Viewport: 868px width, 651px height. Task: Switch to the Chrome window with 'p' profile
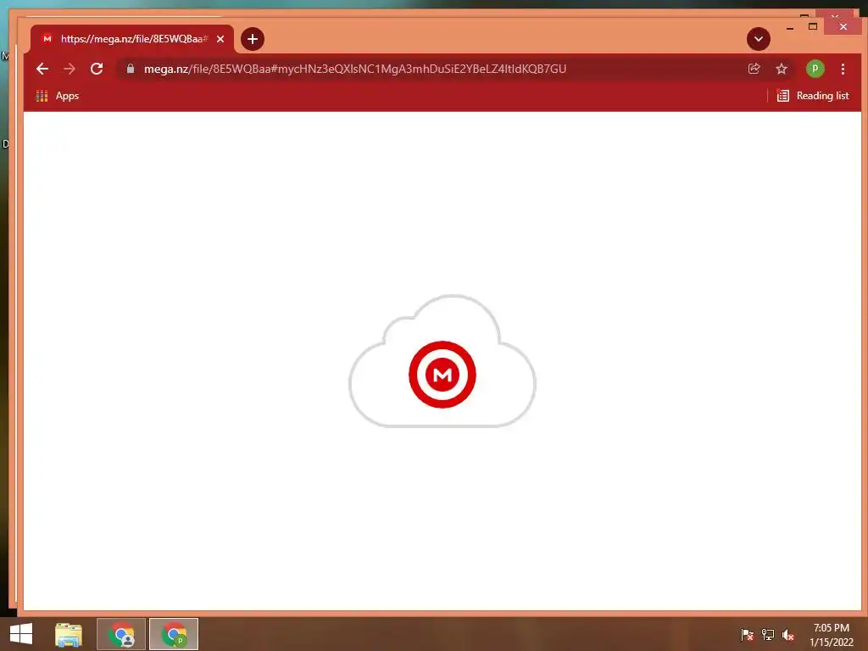click(174, 634)
